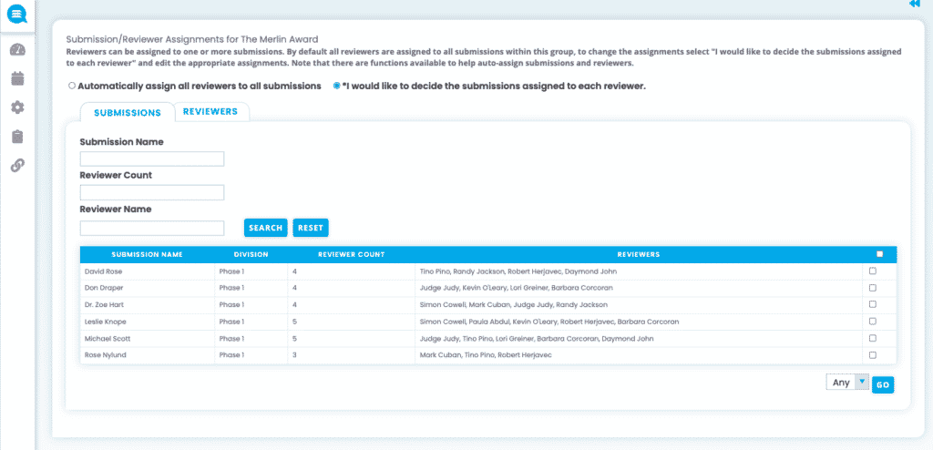Sort by Reviewer Count column header
This screenshot has width=933, height=450.
[351, 254]
